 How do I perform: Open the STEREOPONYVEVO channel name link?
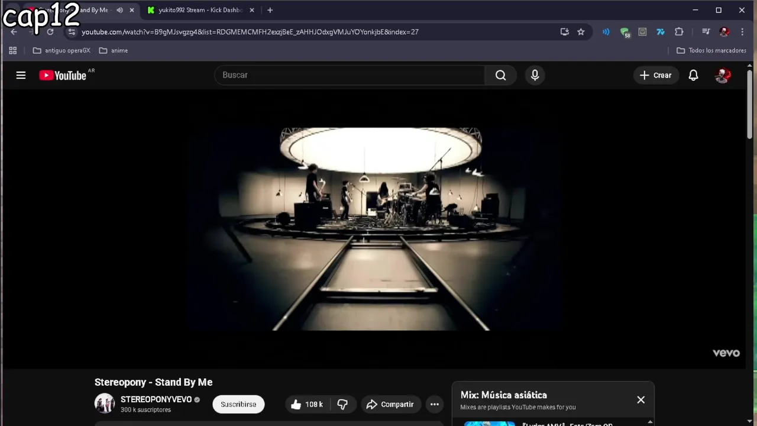click(156, 399)
